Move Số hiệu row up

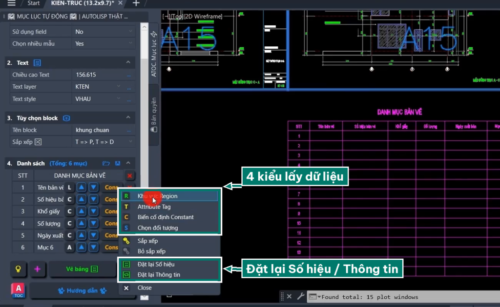(x=82, y=199)
